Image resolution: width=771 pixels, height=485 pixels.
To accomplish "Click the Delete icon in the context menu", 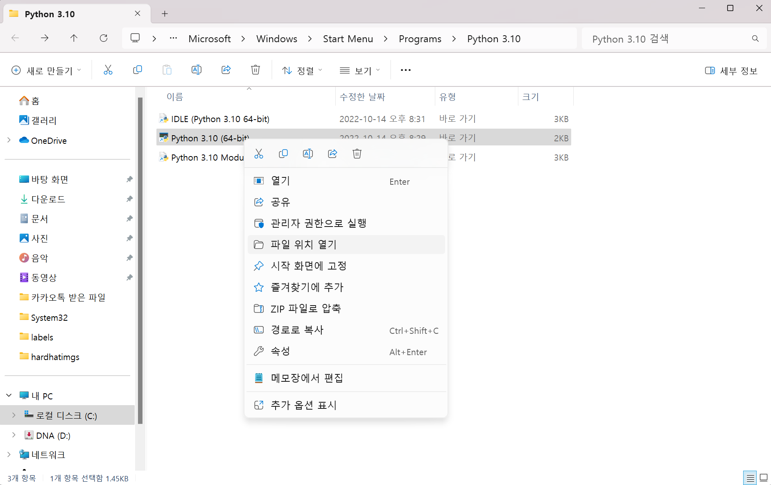I will tap(357, 154).
